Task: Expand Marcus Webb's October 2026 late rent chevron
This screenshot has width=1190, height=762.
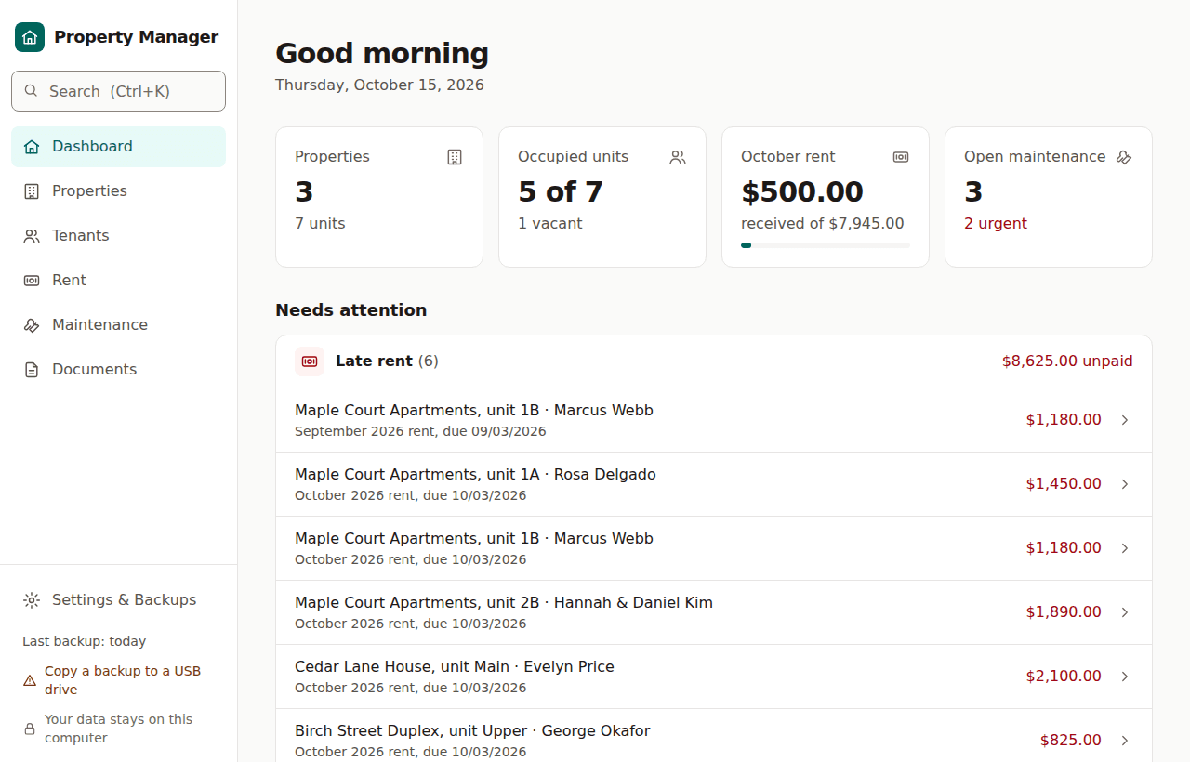Action: coord(1125,548)
